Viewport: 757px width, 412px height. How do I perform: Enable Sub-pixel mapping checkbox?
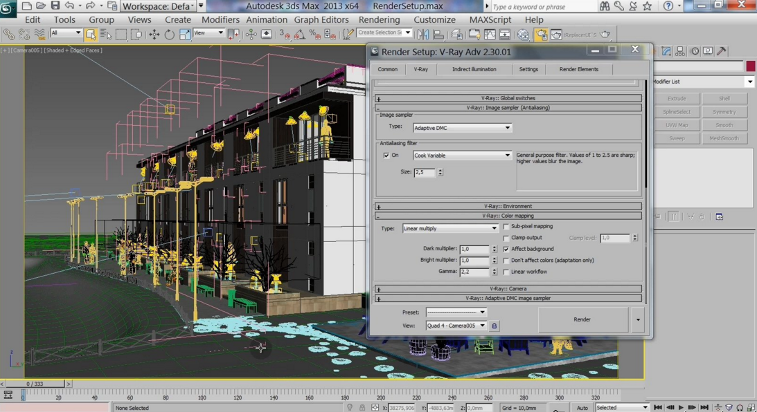(506, 227)
